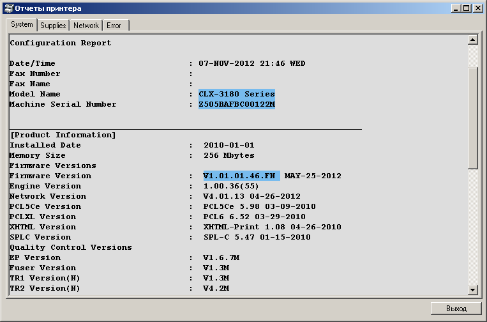Click the scrollbar down arrow
This screenshot has height=322, width=487.
(472, 289)
